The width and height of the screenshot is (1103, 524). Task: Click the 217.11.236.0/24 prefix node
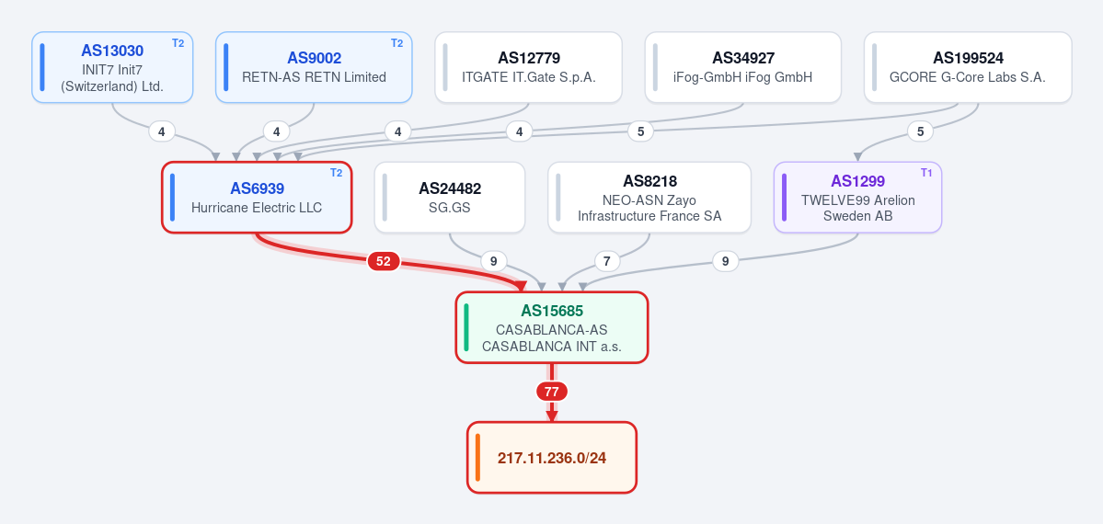point(552,458)
